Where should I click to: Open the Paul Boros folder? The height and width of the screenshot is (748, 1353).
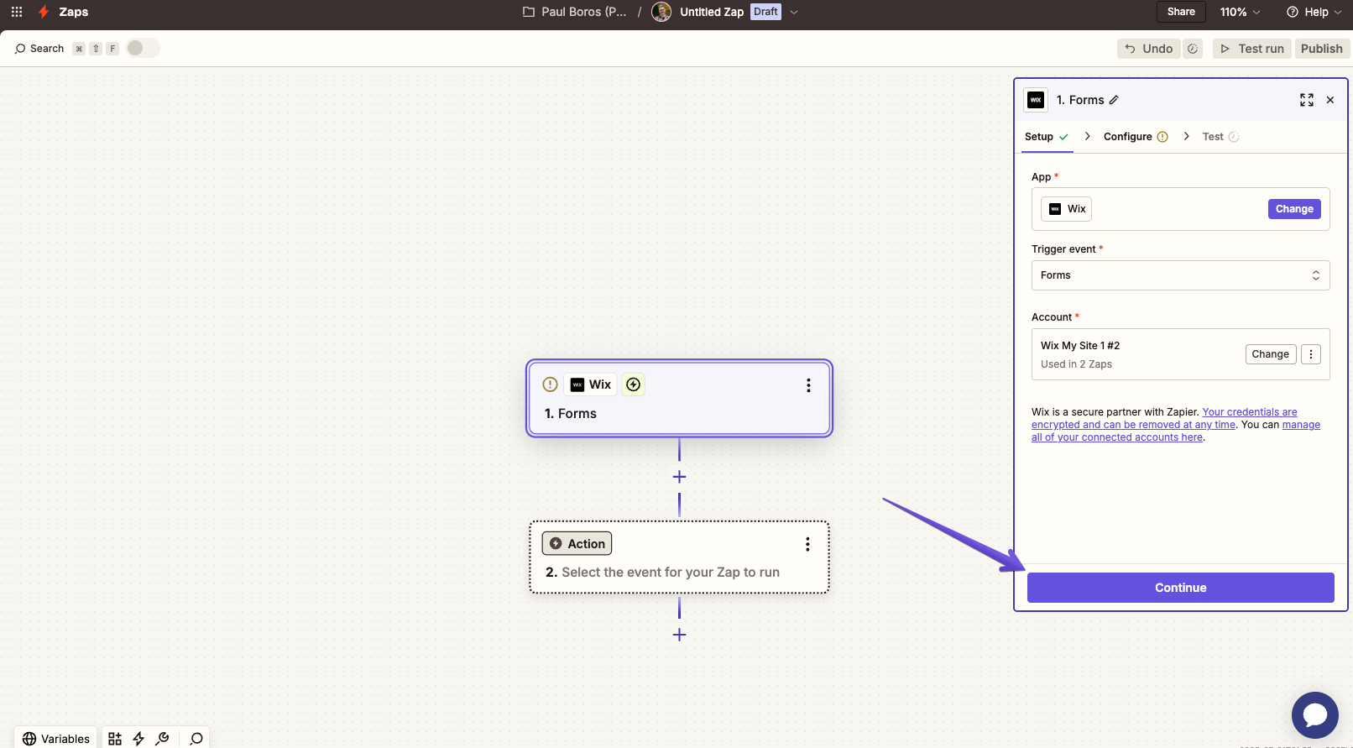[x=575, y=12]
